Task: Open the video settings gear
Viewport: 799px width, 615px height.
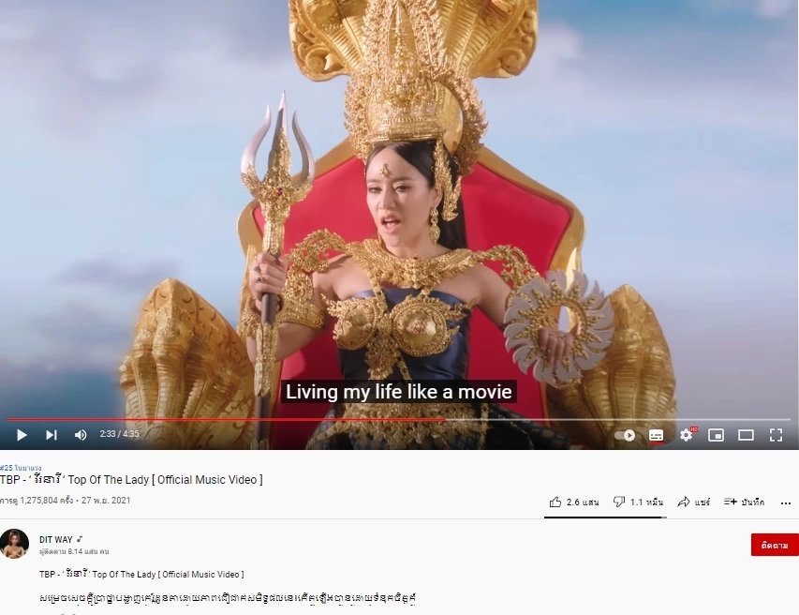Action: click(687, 435)
